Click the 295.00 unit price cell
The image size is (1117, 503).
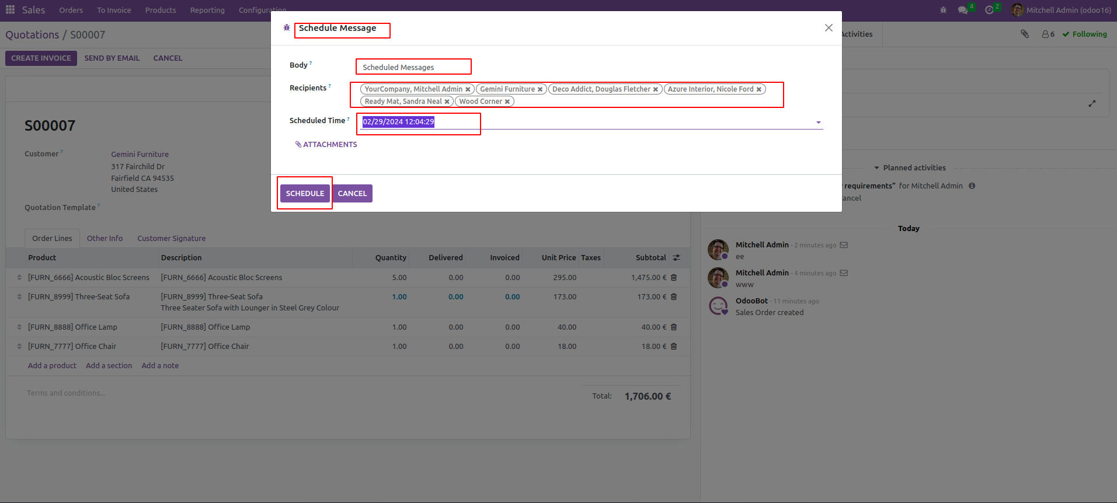point(565,278)
